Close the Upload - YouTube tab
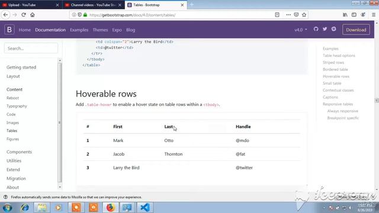This screenshot has height=213, width=379. (57, 5)
